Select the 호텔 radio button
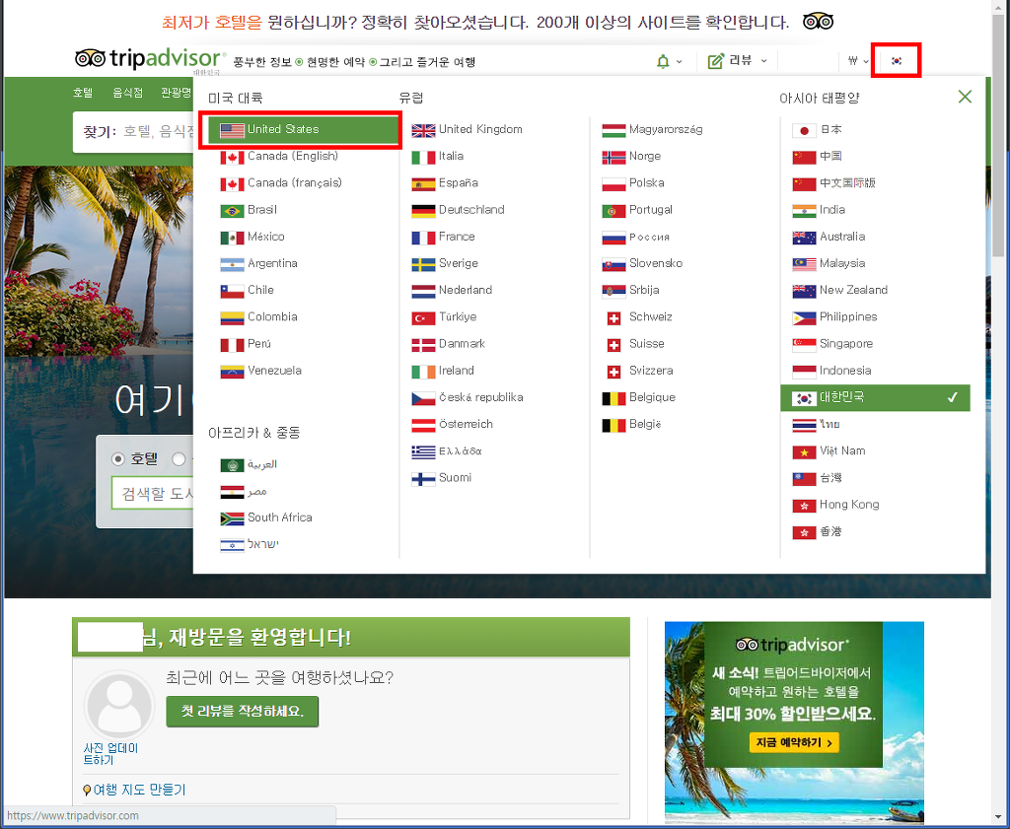The width and height of the screenshot is (1010, 829). pyautogui.click(x=118, y=459)
